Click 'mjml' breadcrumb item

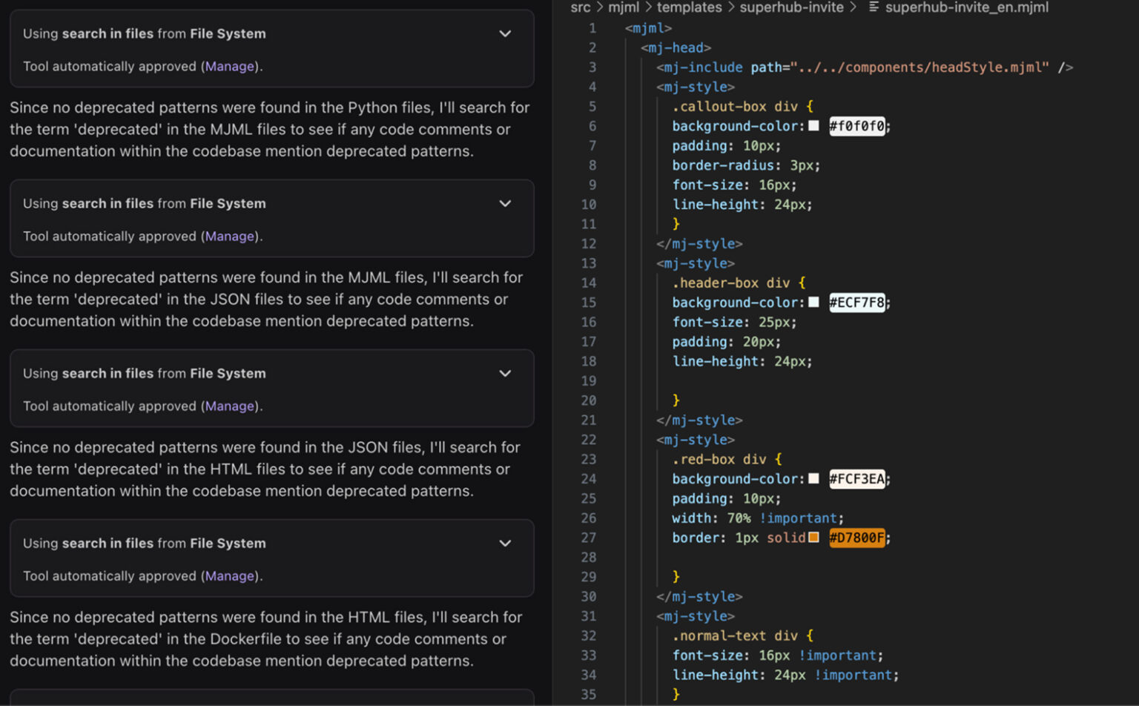[x=623, y=7]
